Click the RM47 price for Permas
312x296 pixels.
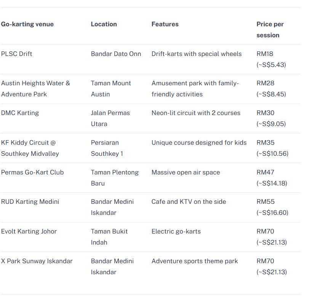[272, 178]
